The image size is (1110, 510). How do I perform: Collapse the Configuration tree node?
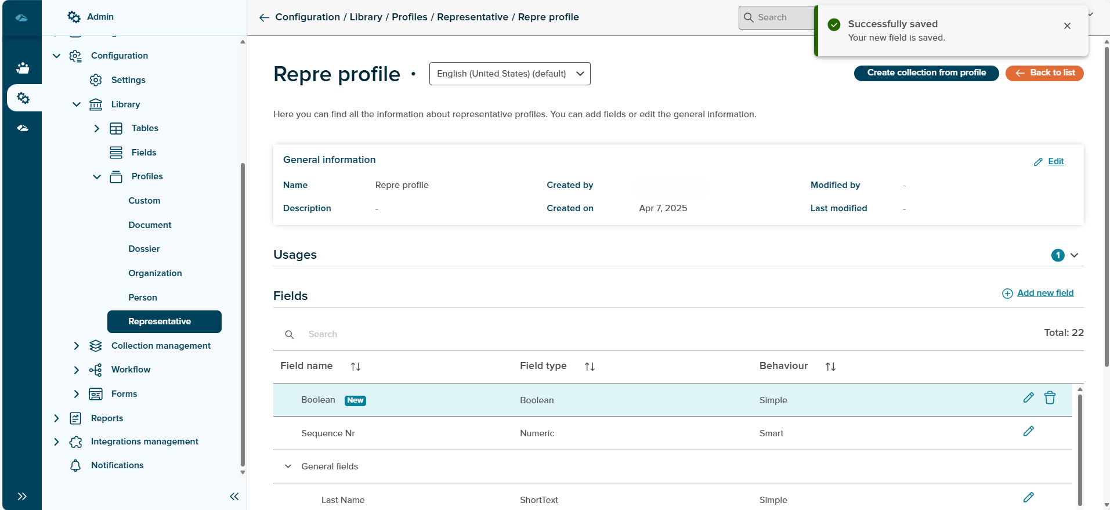pyautogui.click(x=56, y=56)
